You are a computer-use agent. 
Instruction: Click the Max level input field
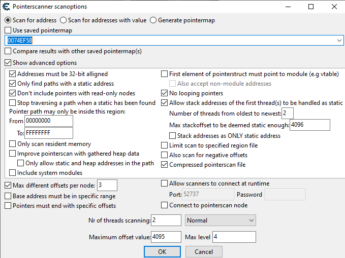click(234, 237)
